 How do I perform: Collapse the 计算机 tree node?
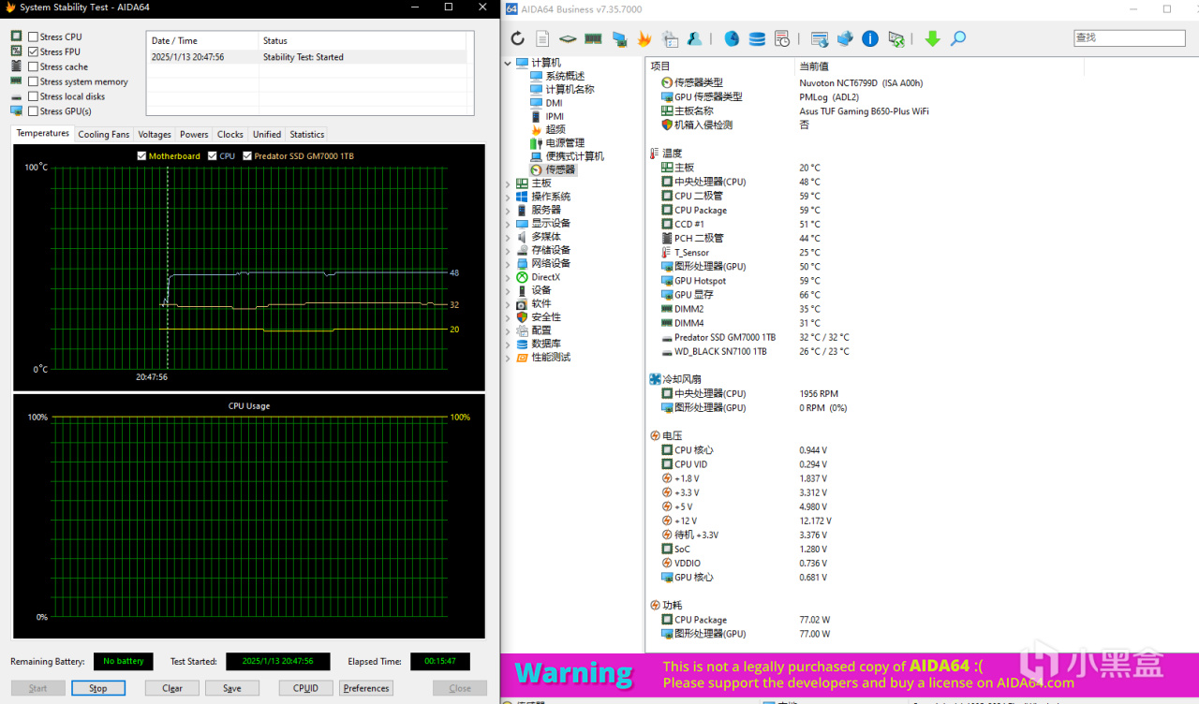click(x=509, y=63)
